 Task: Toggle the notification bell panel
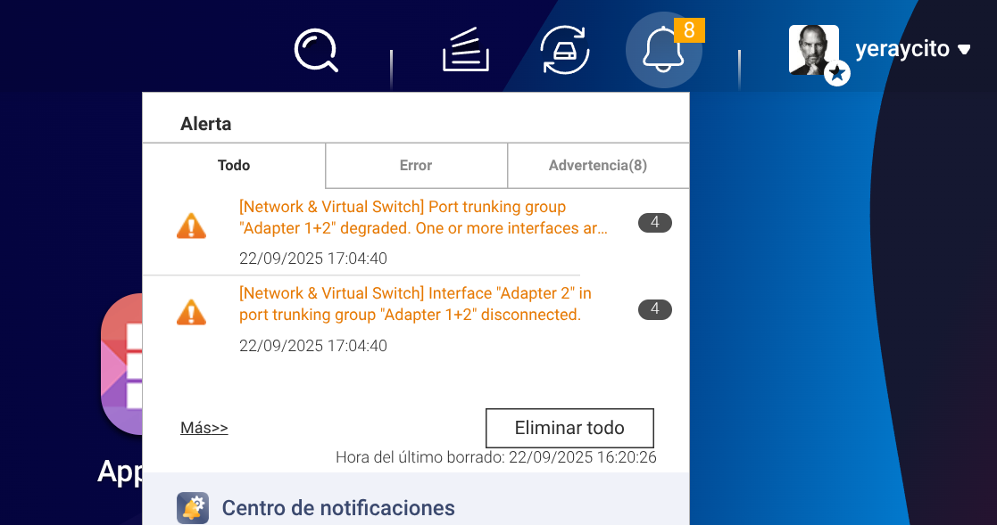point(663,50)
